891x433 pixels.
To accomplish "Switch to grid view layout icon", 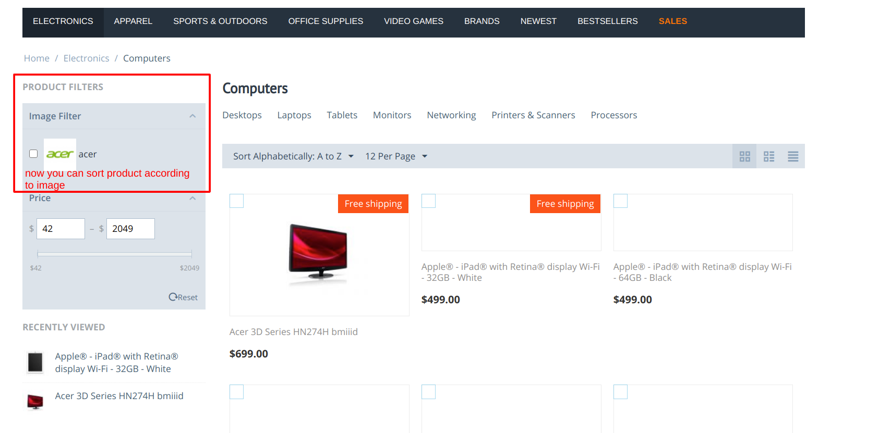I will (x=744, y=156).
